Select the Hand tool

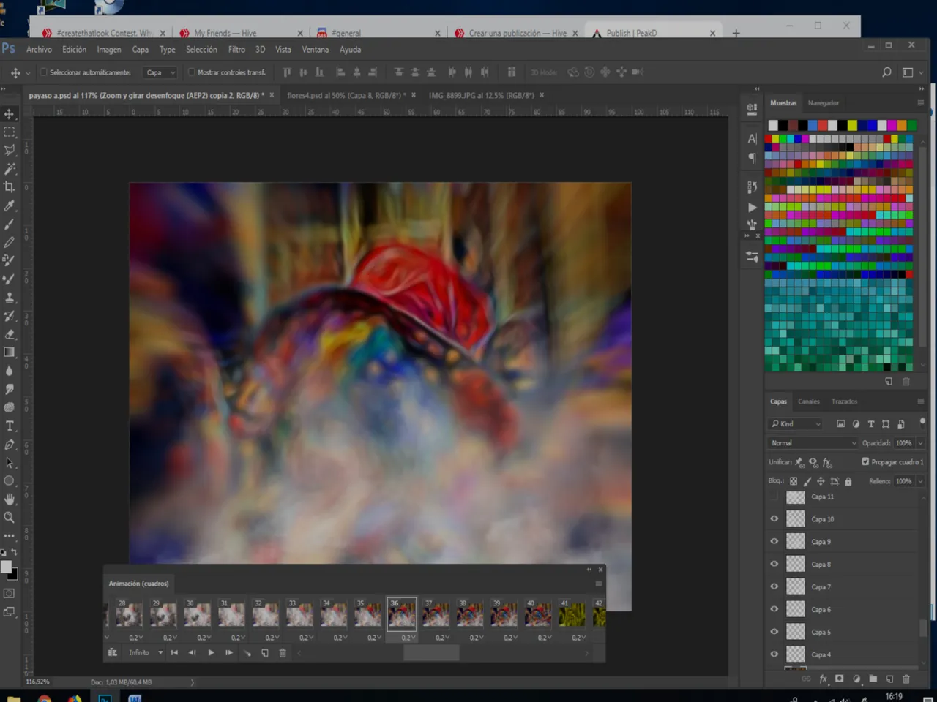(x=10, y=499)
